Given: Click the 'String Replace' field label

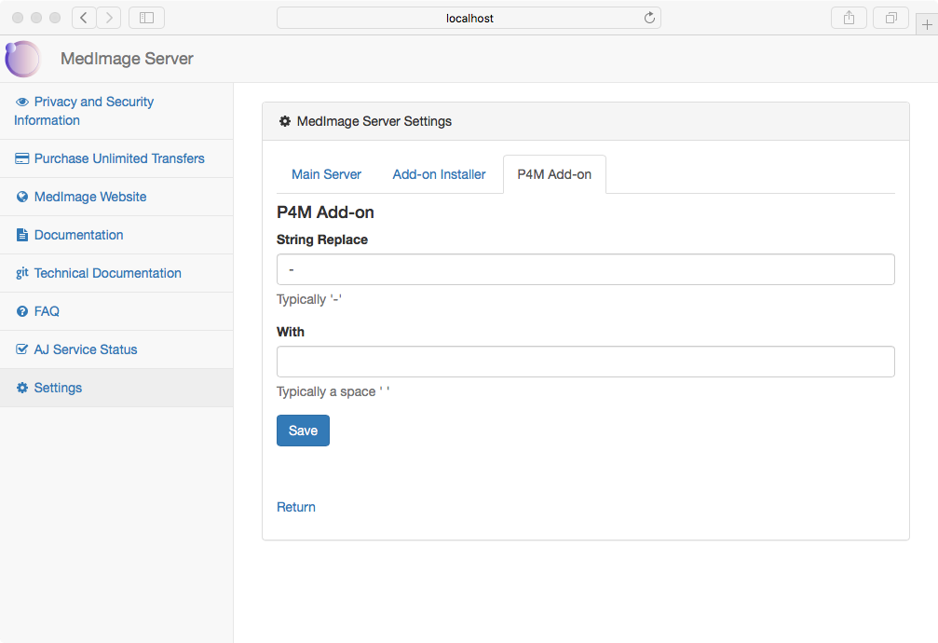Looking at the screenshot, I should tap(322, 239).
